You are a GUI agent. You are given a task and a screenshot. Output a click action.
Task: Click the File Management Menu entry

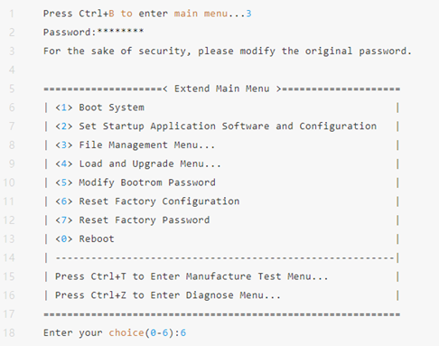click(x=135, y=145)
